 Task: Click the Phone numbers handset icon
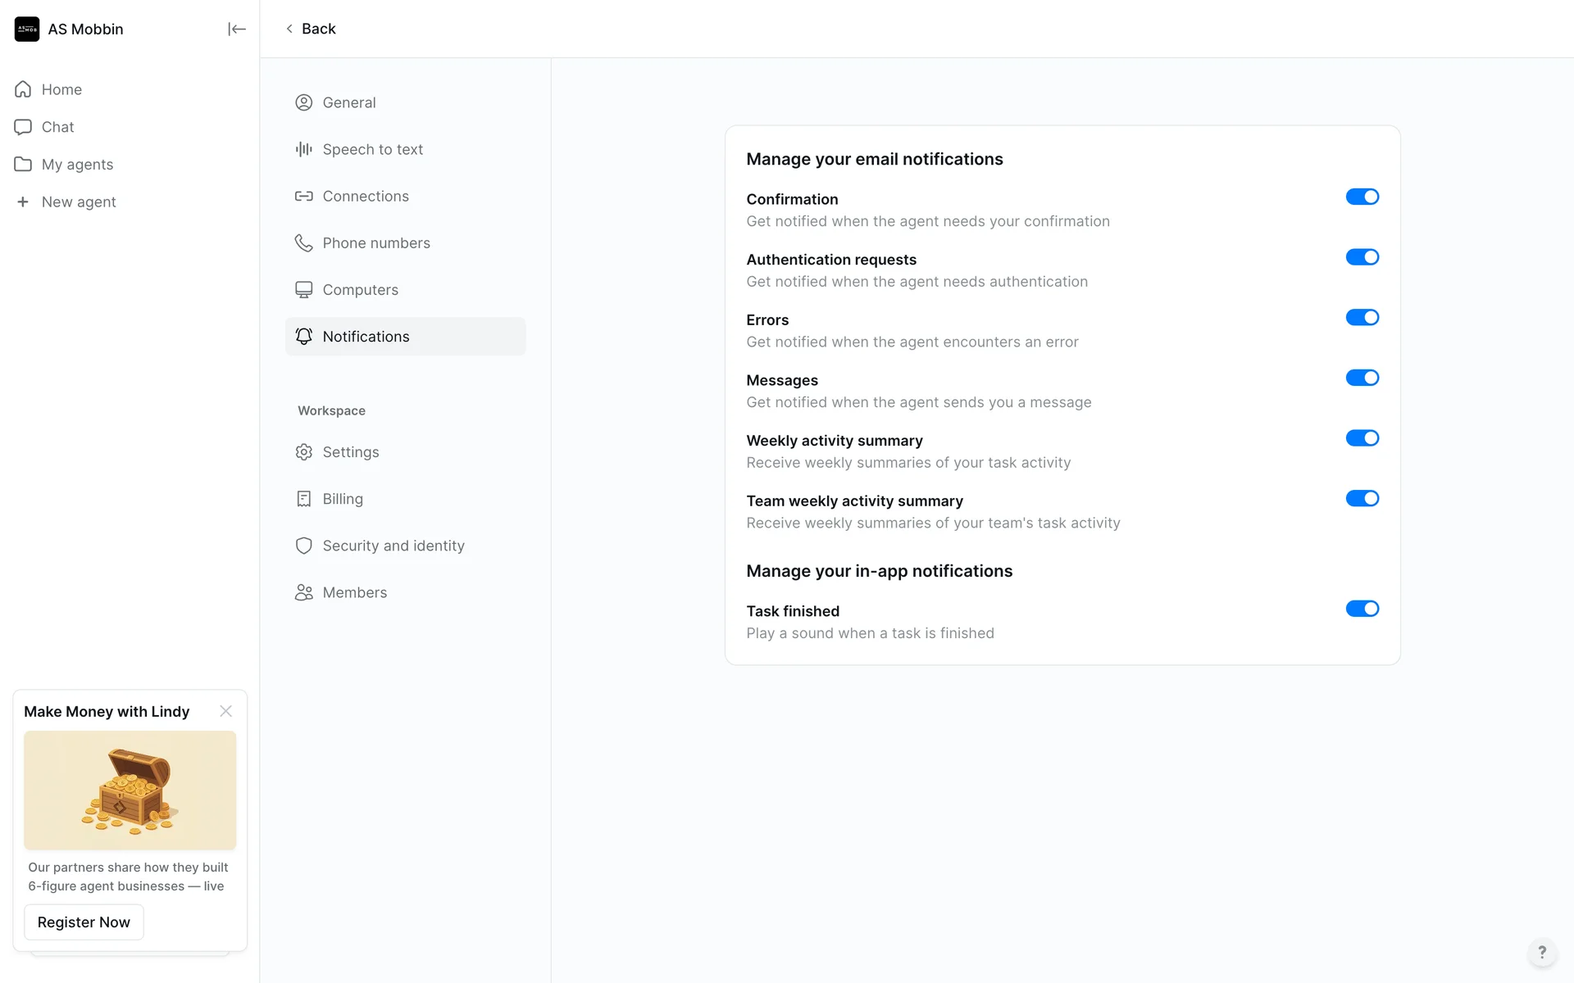pyautogui.click(x=303, y=243)
